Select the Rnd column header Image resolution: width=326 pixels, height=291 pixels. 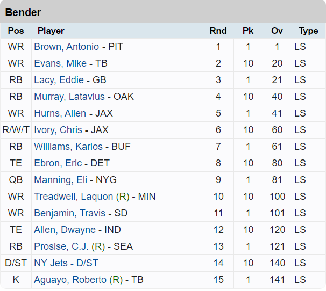218,31
